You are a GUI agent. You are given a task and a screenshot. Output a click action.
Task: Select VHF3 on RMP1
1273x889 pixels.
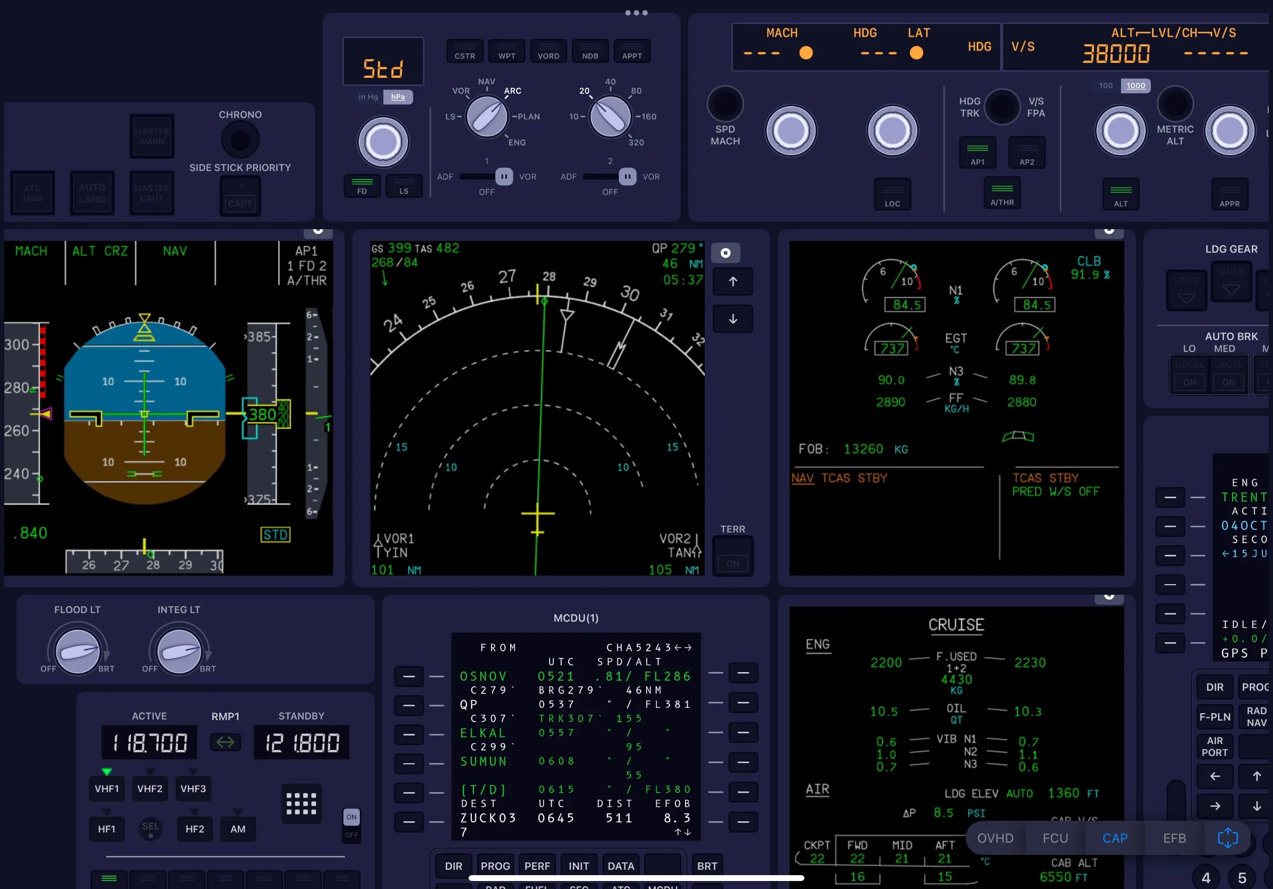click(193, 788)
